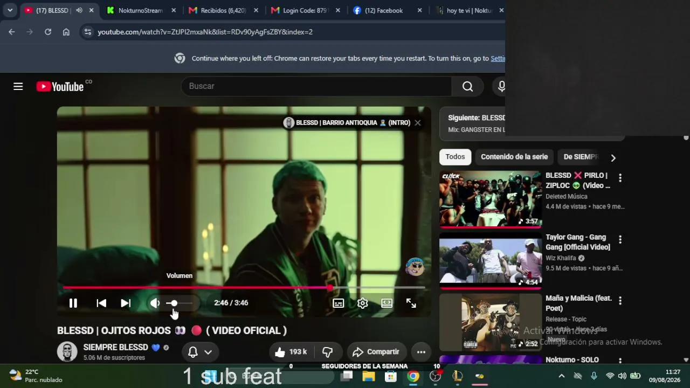Image resolution: width=690 pixels, height=388 pixels.
Task: Switch to the NokturnoStream tab
Action: (x=141, y=10)
